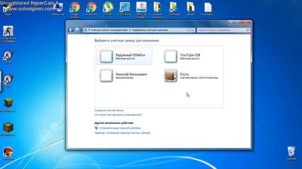Open the Sandicam recorder shortcut
The image size is (302, 169).
(x=8, y=154)
